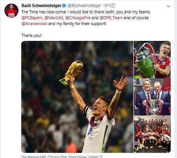
Task: Open the Chicago Fire tagged account
Action: 57,157
